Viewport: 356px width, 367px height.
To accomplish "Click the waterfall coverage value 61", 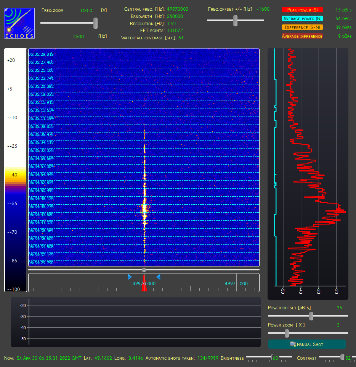I will pos(181,38).
